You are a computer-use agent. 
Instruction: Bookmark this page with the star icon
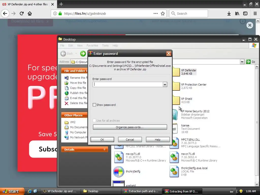coord(163,13)
